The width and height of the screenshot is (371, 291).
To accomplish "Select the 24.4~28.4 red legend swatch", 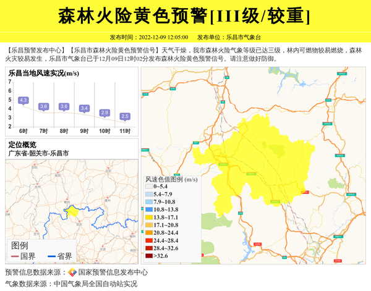I will coord(148,240).
